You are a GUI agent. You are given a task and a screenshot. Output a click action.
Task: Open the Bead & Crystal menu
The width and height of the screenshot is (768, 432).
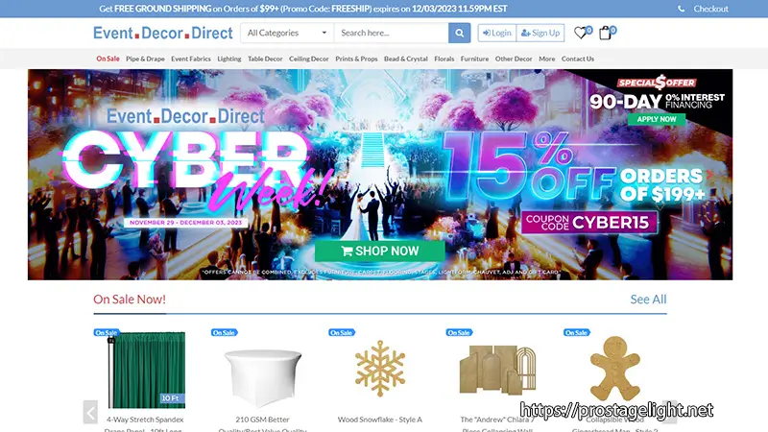coord(405,59)
